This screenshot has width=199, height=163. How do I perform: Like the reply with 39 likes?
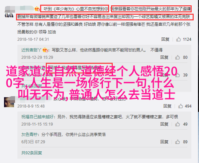pyautogui.click(x=177, y=75)
